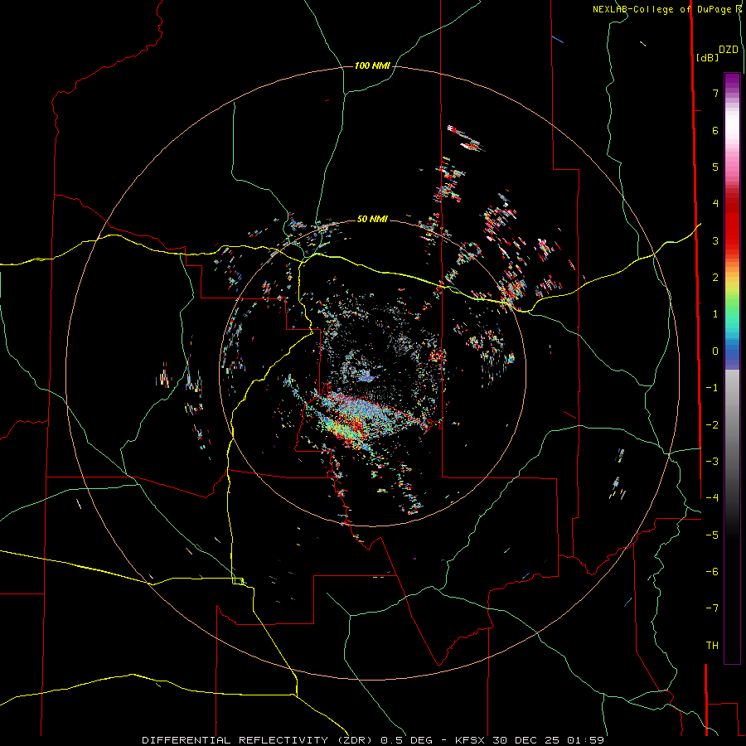Click the 6 tick on the dB scale
746x746 pixels.
[x=715, y=130]
